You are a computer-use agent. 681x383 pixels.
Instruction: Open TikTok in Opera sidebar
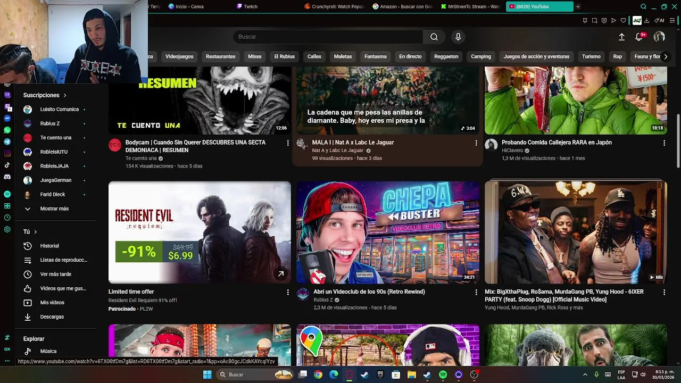(x=7, y=165)
